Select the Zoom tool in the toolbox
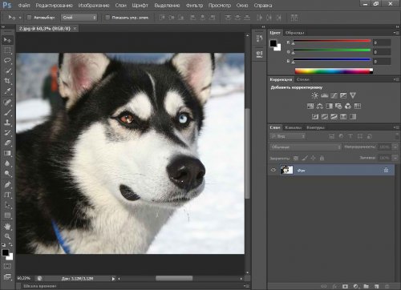 [7, 236]
